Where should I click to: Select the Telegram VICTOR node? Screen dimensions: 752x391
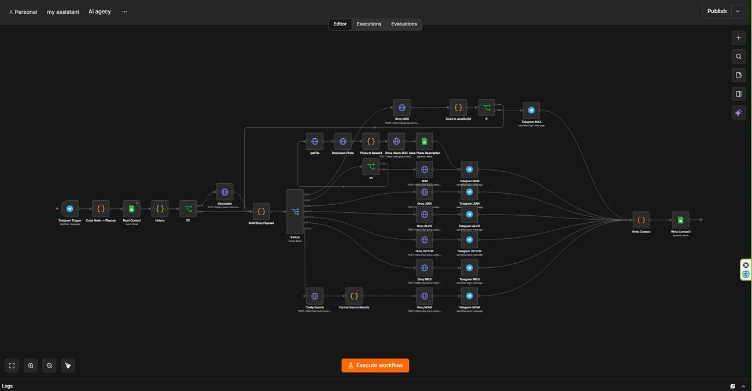coord(469,240)
